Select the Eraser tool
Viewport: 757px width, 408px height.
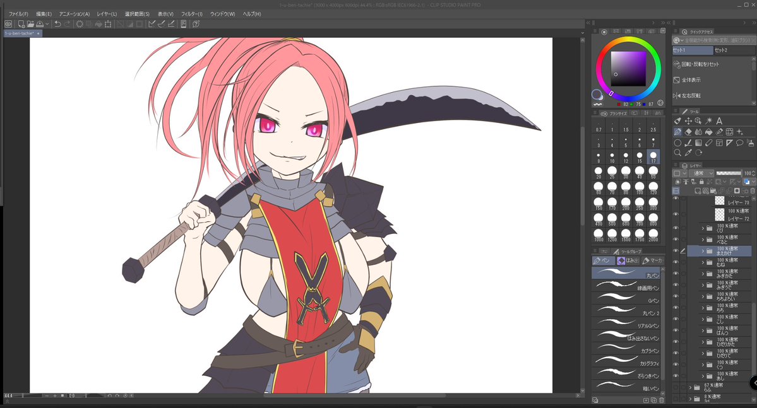pyautogui.click(x=688, y=132)
